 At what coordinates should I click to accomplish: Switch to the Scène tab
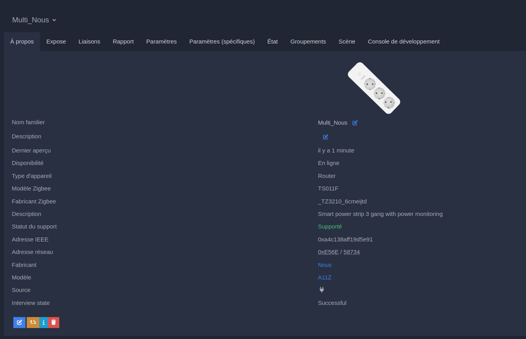coord(347,42)
